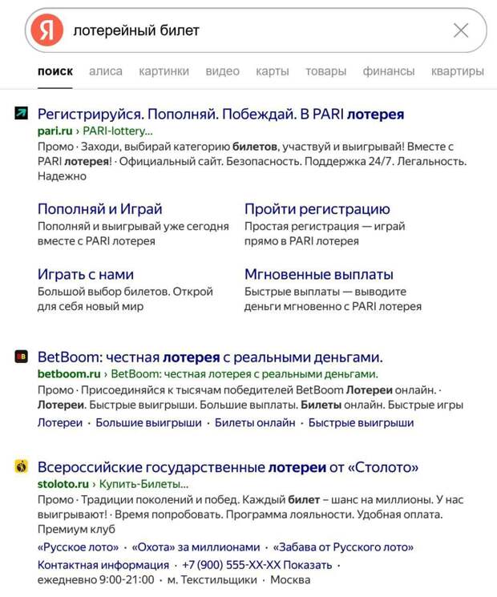Image resolution: width=497 pixels, height=597 pixels.
Task: Switch to the картинки tab
Action: 164,71
